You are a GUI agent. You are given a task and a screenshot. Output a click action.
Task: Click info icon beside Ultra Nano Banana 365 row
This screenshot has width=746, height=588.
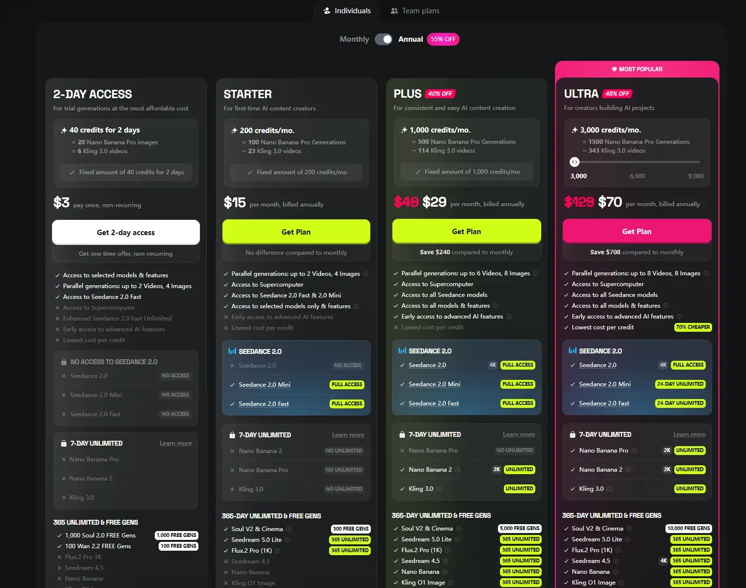615,572
